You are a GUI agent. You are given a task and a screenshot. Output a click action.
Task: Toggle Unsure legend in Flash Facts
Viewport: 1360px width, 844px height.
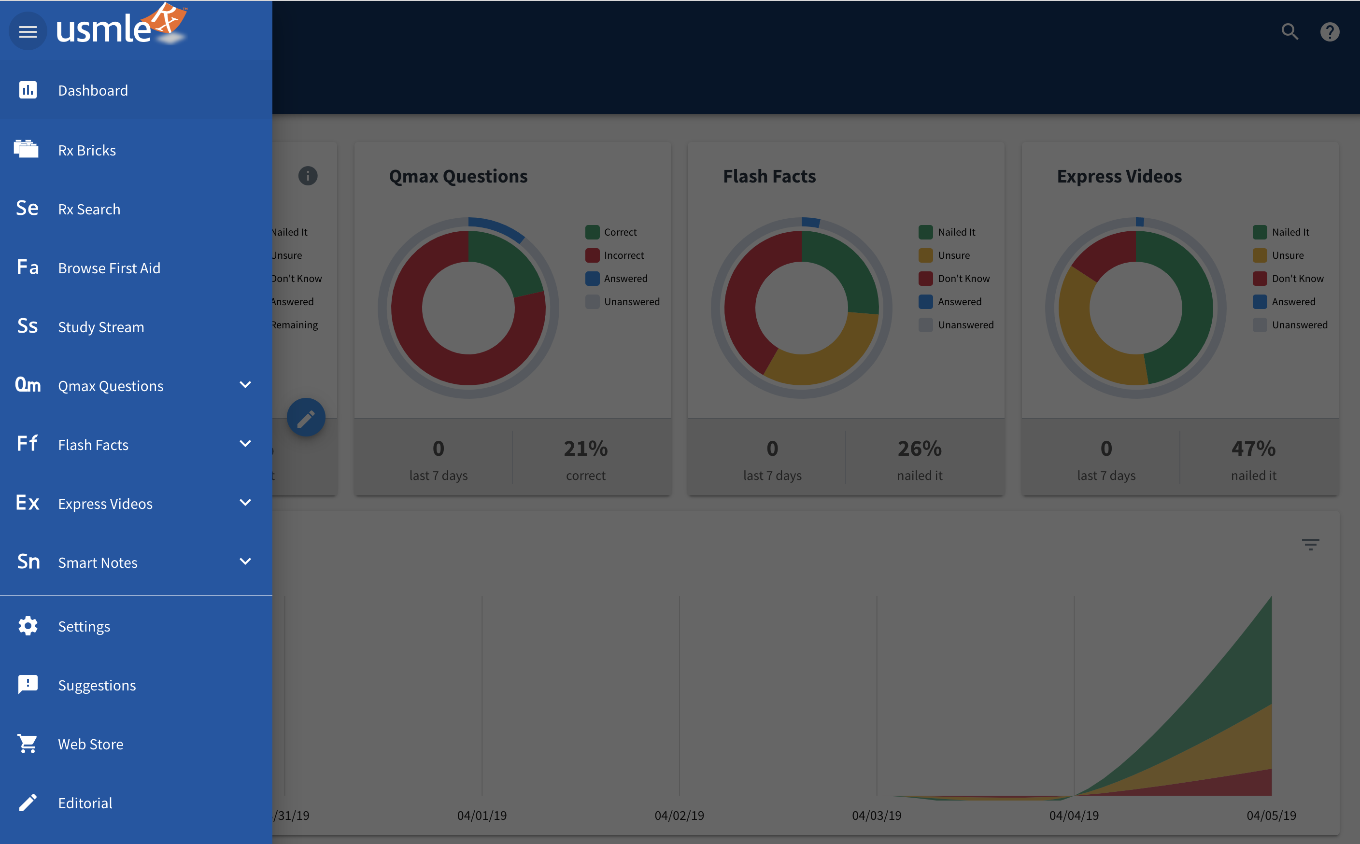click(x=944, y=255)
